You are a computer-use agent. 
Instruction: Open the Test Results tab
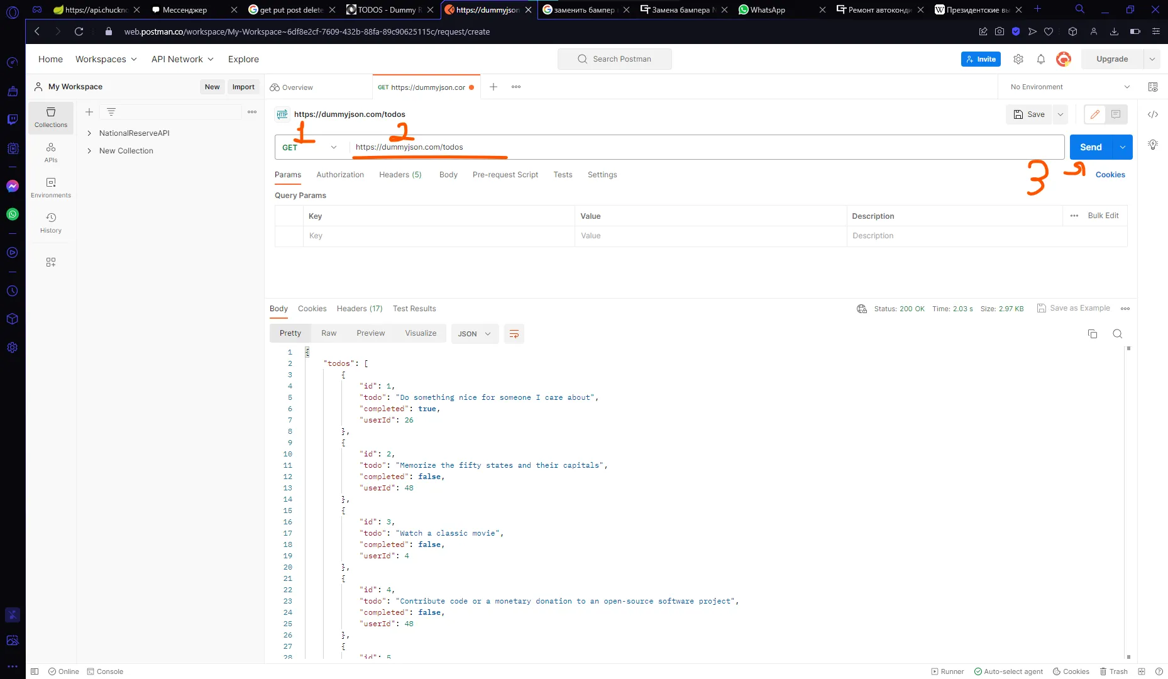(x=414, y=309)
